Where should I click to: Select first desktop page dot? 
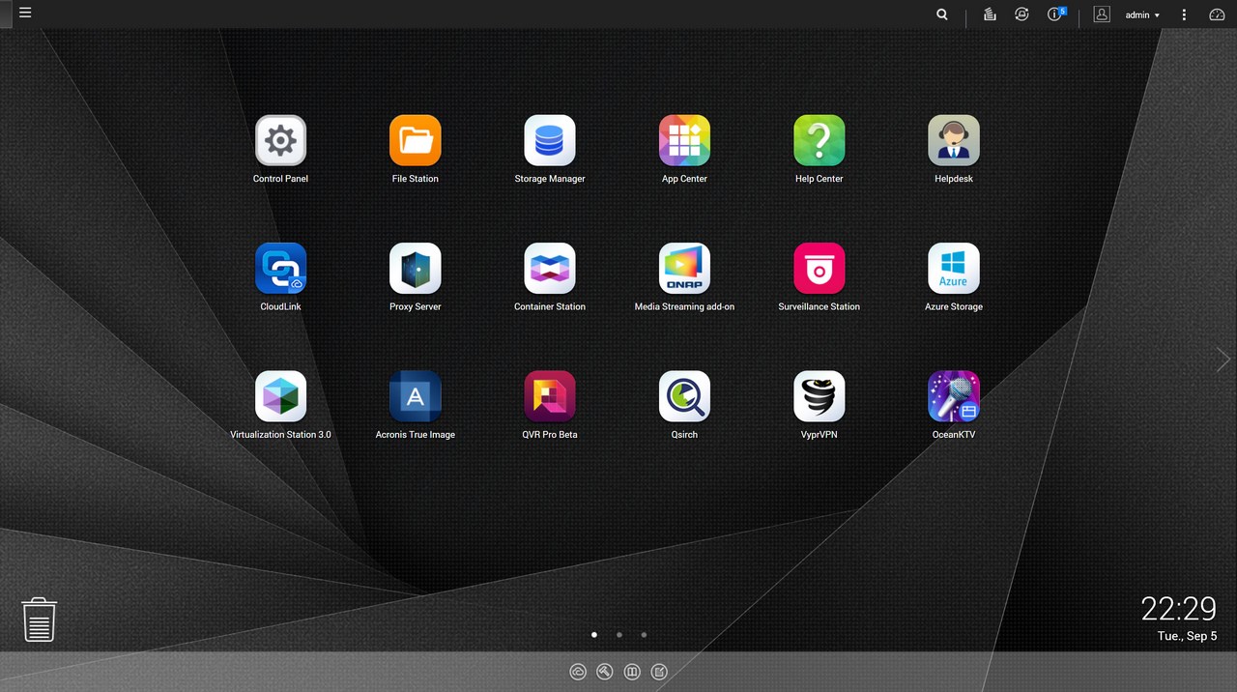click(x=593, y=635)
